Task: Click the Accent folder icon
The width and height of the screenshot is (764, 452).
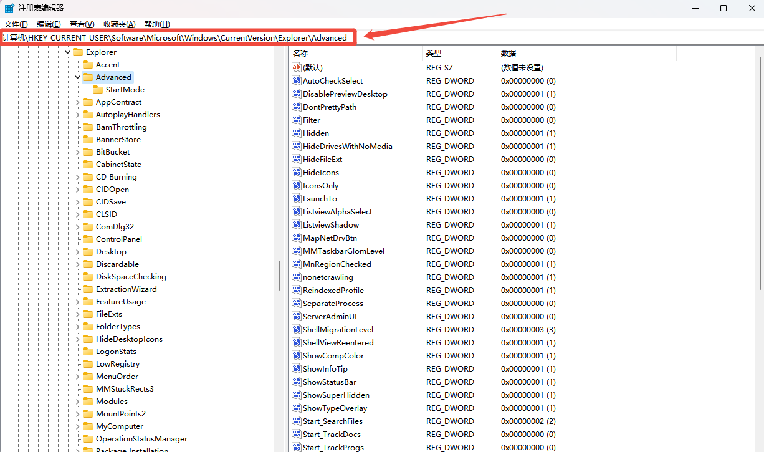Action: tap(88, 64)
